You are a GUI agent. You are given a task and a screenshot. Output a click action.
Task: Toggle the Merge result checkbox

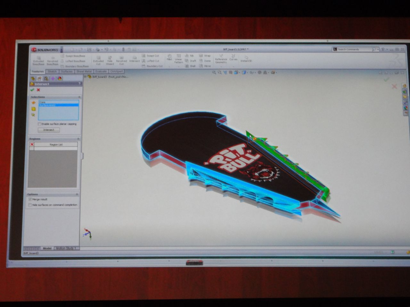[x=30, y=200]
